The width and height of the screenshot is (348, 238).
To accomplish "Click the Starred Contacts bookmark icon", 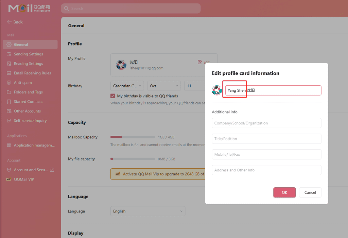I will [x=9, y=102].
